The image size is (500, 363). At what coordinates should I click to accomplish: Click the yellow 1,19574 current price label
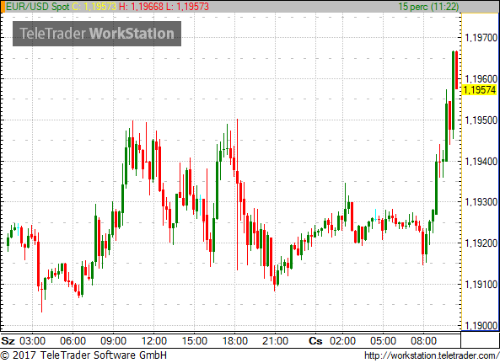pyautogui.click(x=479, y=90)
